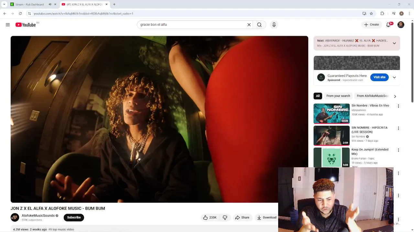
Task: Click the Create button
Action: 371,24
